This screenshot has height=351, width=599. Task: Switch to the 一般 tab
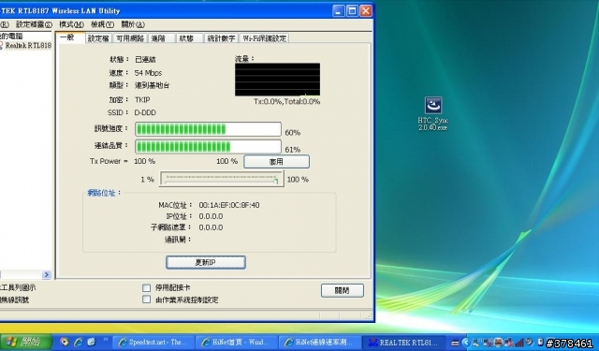click(x=70, y=37)
